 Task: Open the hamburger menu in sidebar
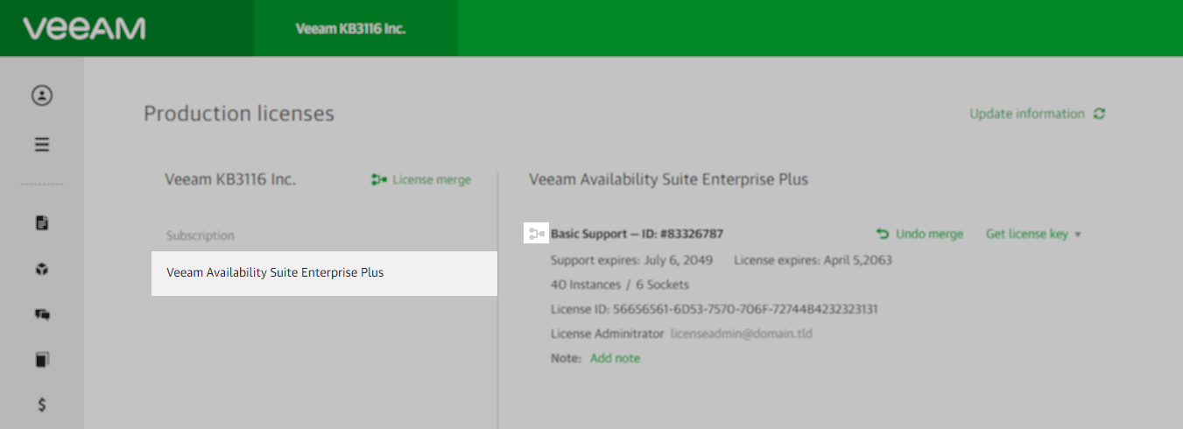42,144
